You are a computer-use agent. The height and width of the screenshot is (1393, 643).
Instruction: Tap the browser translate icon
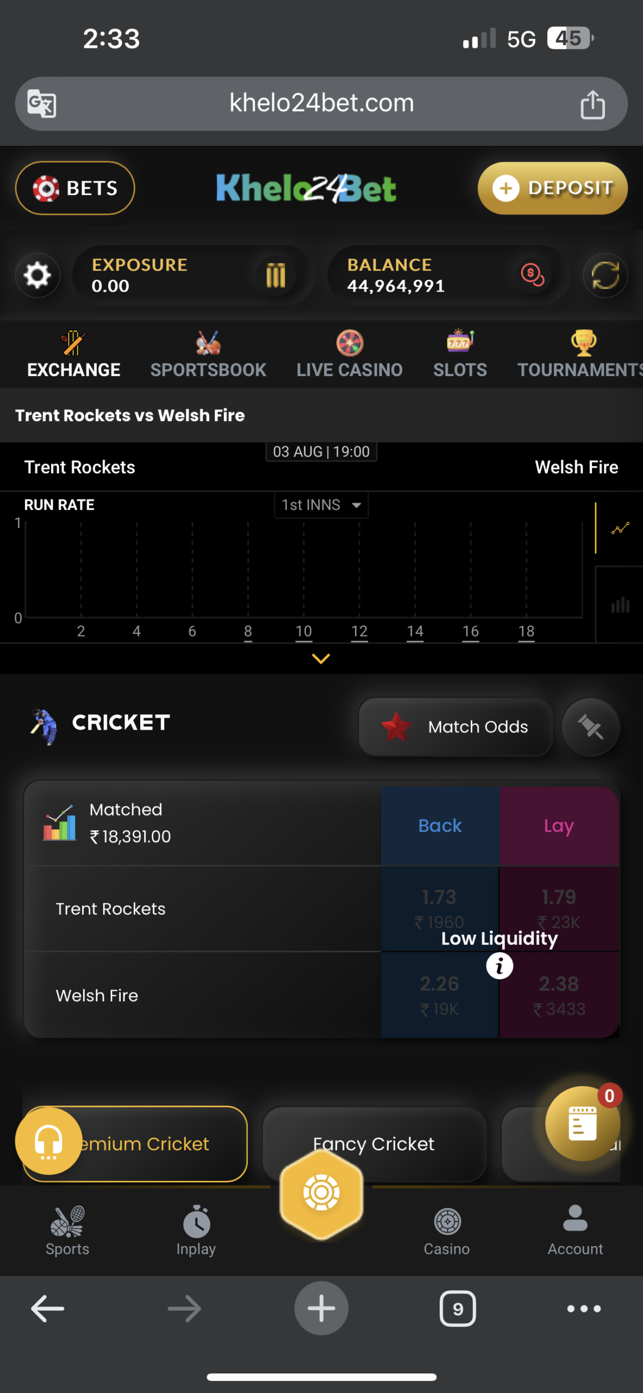click(x=42, y=103)
